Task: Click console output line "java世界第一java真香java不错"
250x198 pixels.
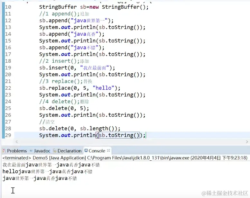Action: click(x=40, y=178)
